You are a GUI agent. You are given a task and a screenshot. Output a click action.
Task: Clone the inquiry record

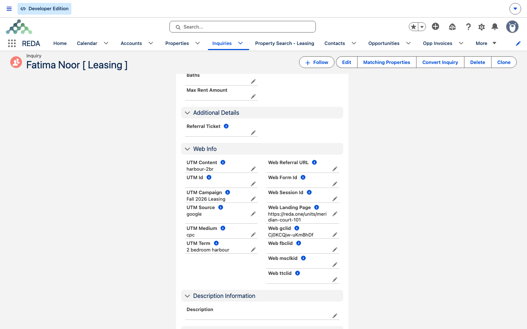504,62
